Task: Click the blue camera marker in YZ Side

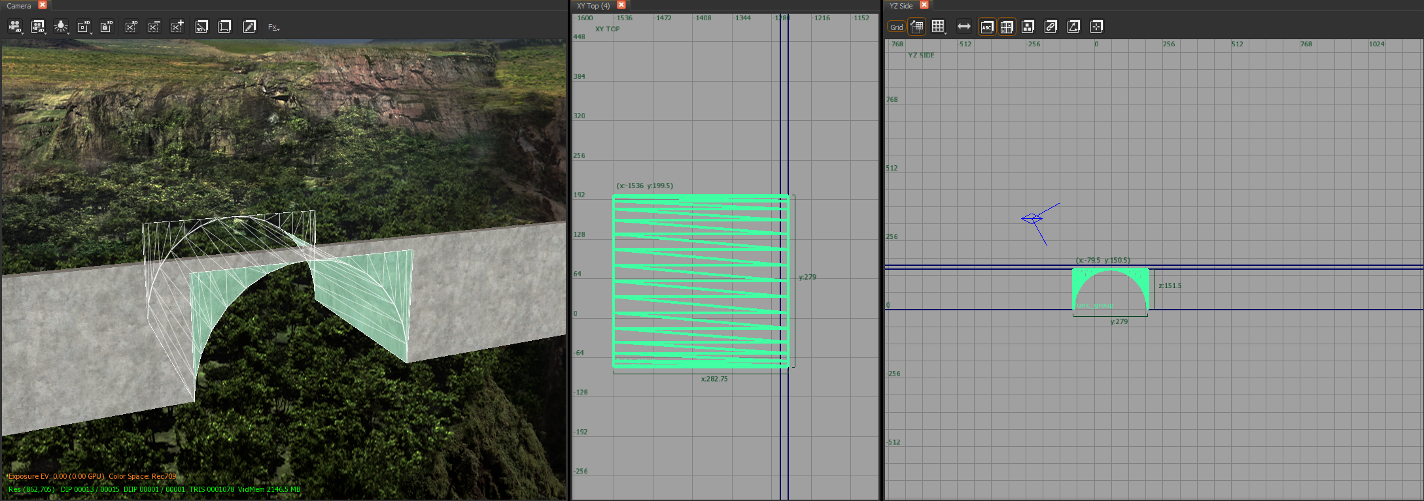Action: [x=1033, y=219]
